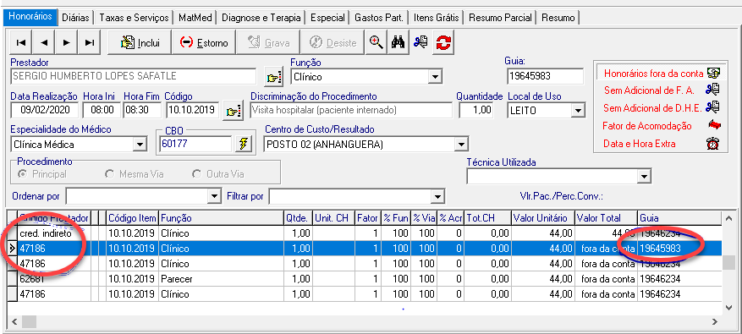Click the Inclui button
Screen dimensions: 742x334
coord(140,42)
